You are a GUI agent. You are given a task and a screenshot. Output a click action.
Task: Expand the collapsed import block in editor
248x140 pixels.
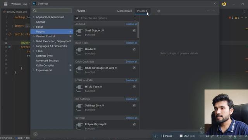(x=13, y=26)
